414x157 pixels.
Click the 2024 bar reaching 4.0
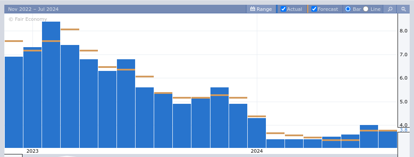coord(369,136)
